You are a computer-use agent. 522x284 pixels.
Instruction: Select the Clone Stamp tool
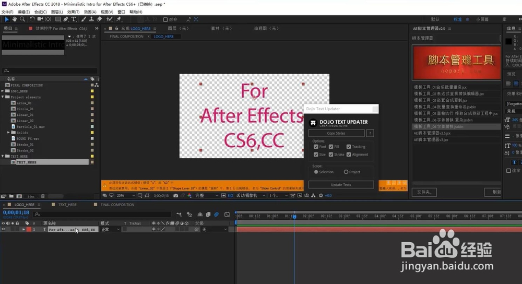[x=91, y=19]
